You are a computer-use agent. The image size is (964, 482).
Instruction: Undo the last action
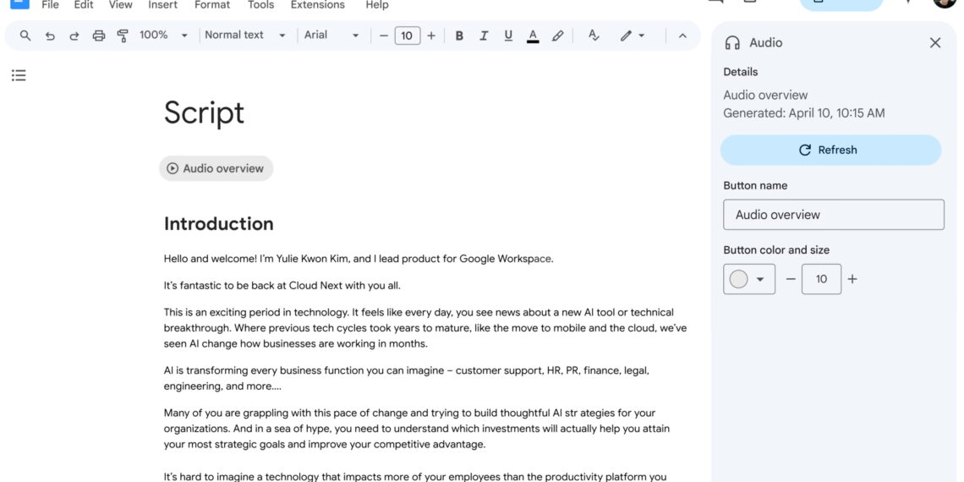tap(50, 36)
